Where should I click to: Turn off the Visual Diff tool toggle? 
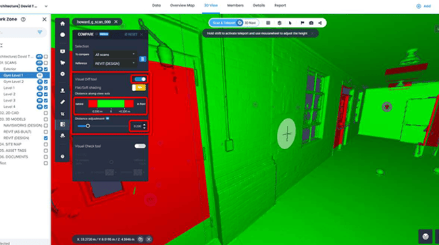click(x=140, y=79)
